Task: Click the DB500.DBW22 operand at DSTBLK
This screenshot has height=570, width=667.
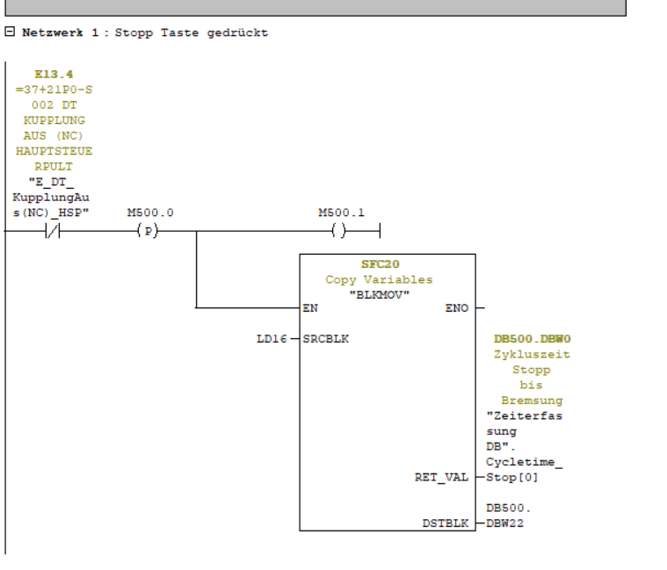Action: coord(506,516)
